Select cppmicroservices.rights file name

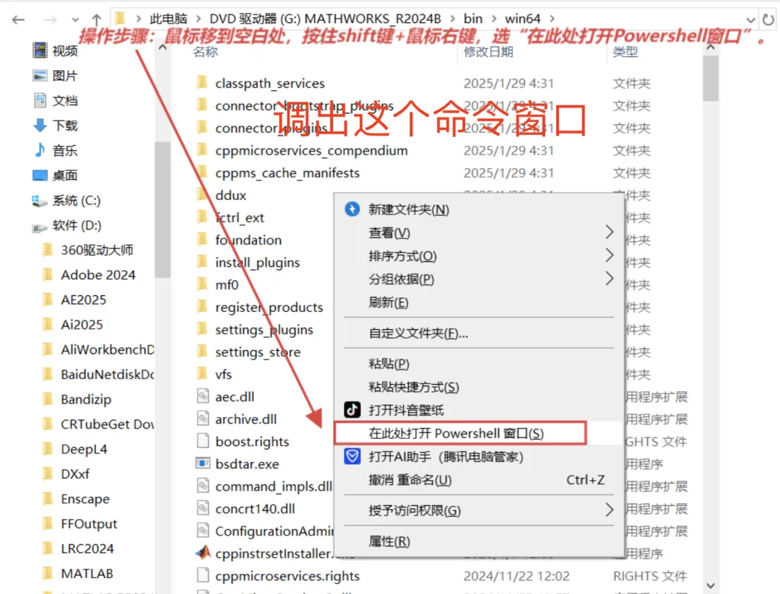click(287, 576)
